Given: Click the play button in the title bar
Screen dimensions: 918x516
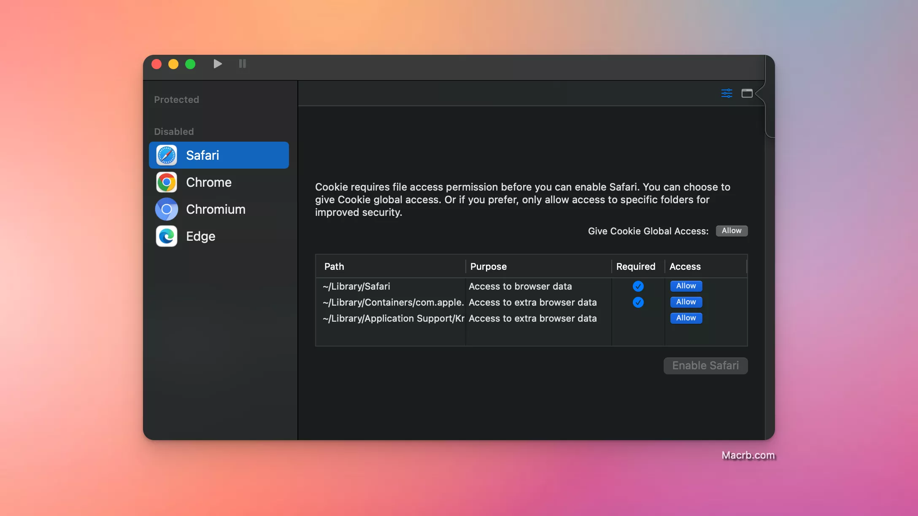Looking at the screenshot, I should click(218, 64).
